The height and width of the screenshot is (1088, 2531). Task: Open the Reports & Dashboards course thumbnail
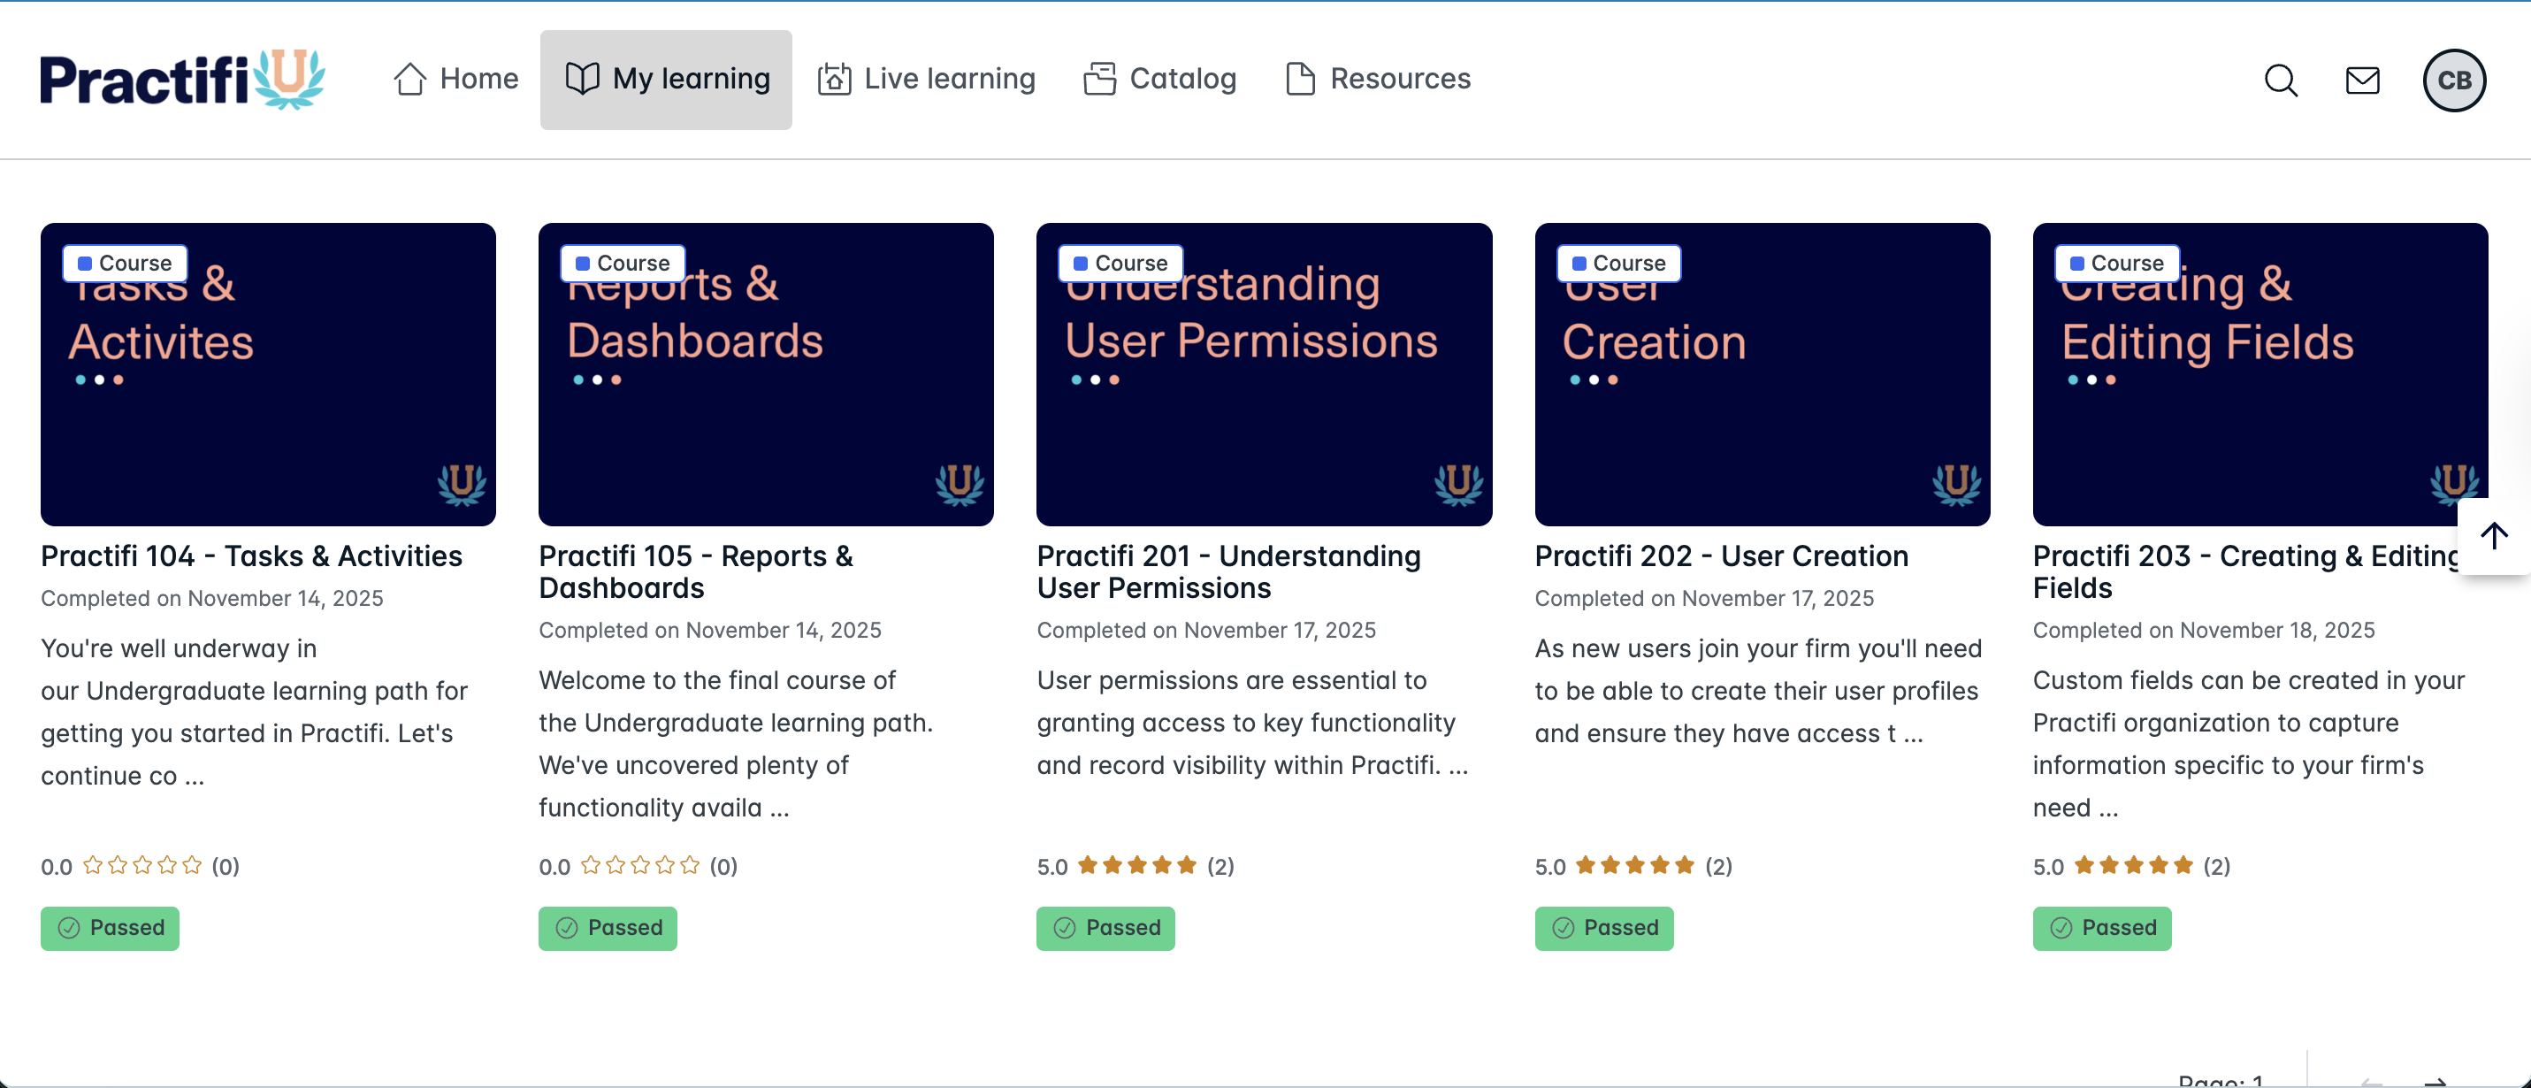[x=767, y=374]
